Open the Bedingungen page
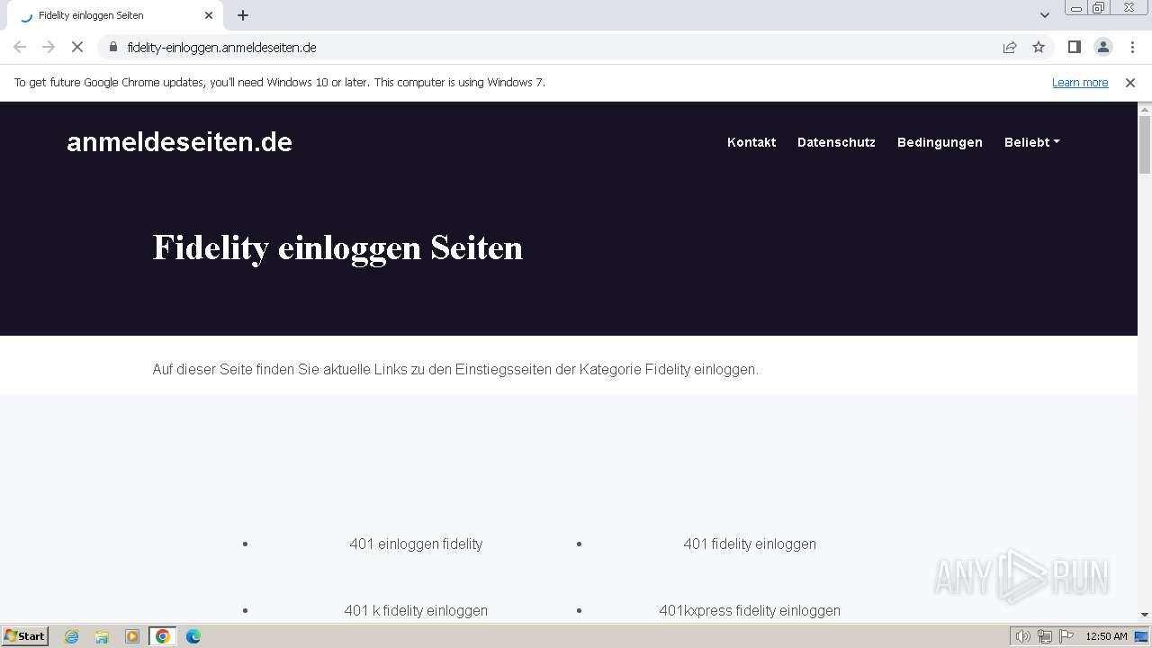Screen dimensions: 1152x648 click(x=940, y=142)
